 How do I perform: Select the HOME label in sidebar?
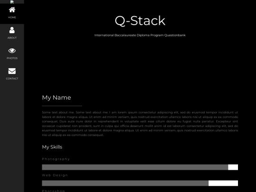tap(12, 18)
